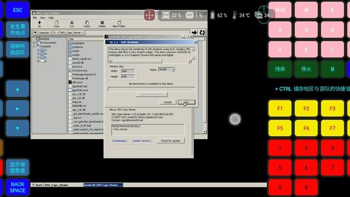Select the scripts folder in file list
Viewport: 350px width, 197px height.
(74, 55)
